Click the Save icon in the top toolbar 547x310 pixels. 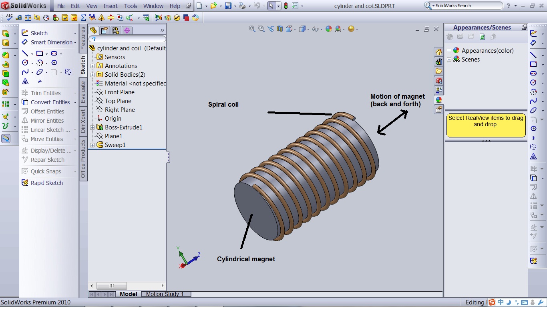228,6
